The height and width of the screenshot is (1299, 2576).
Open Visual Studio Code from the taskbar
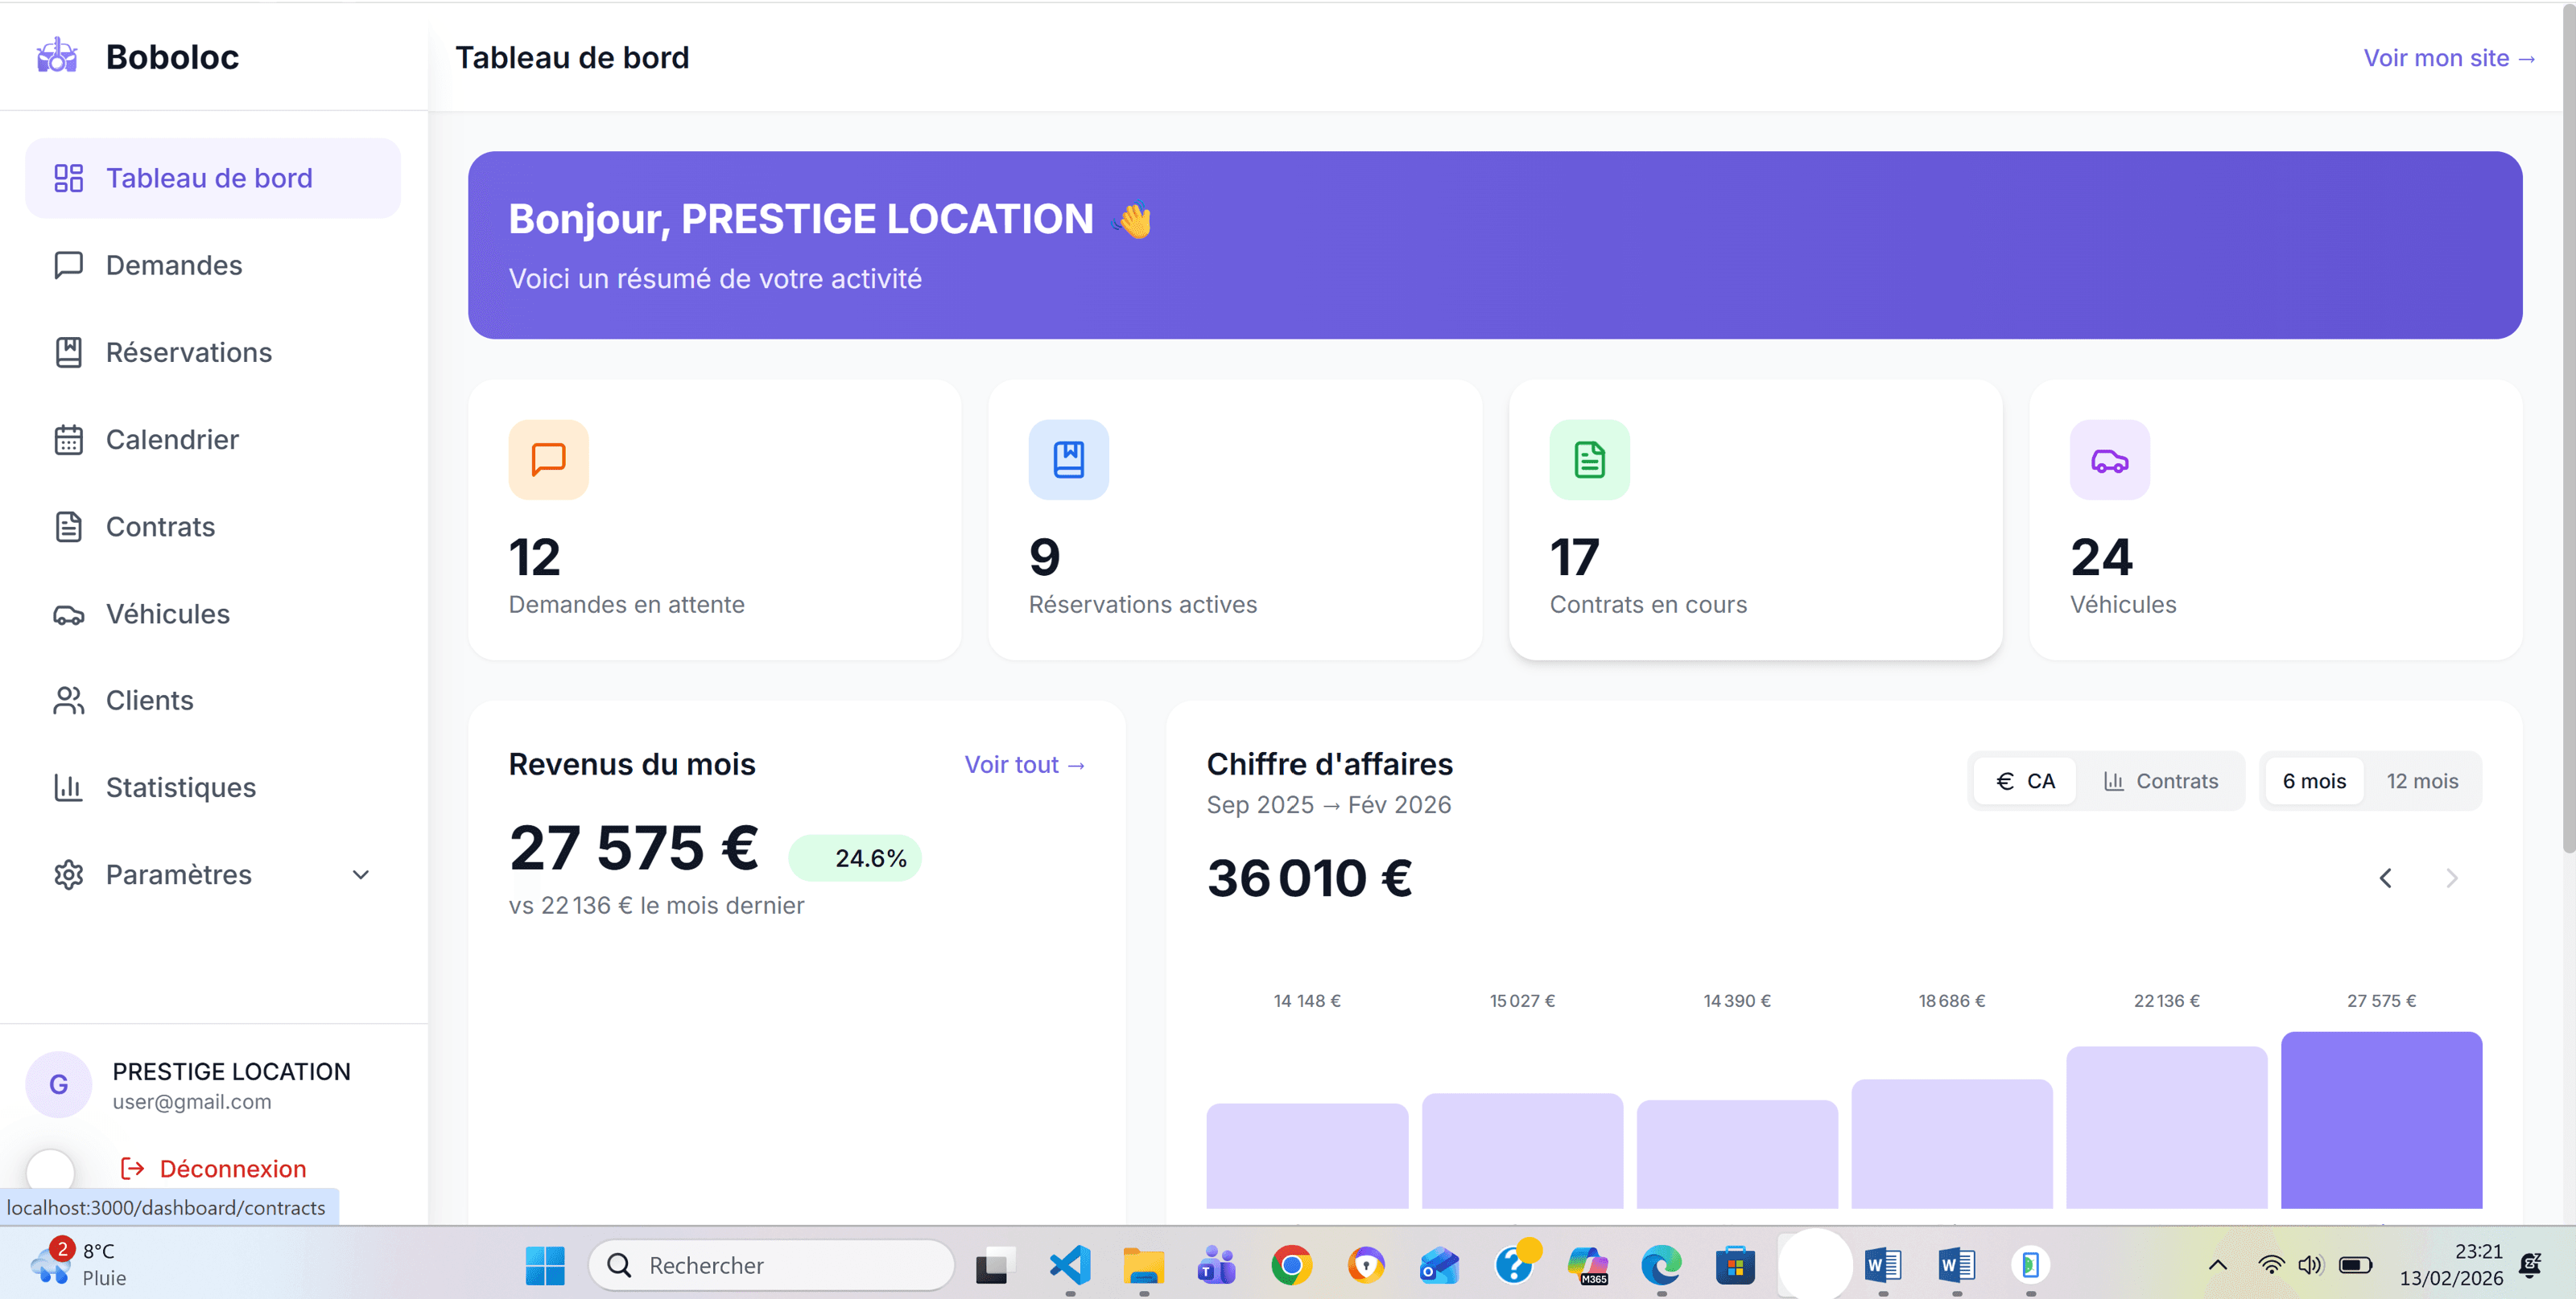(1069, 1265)
